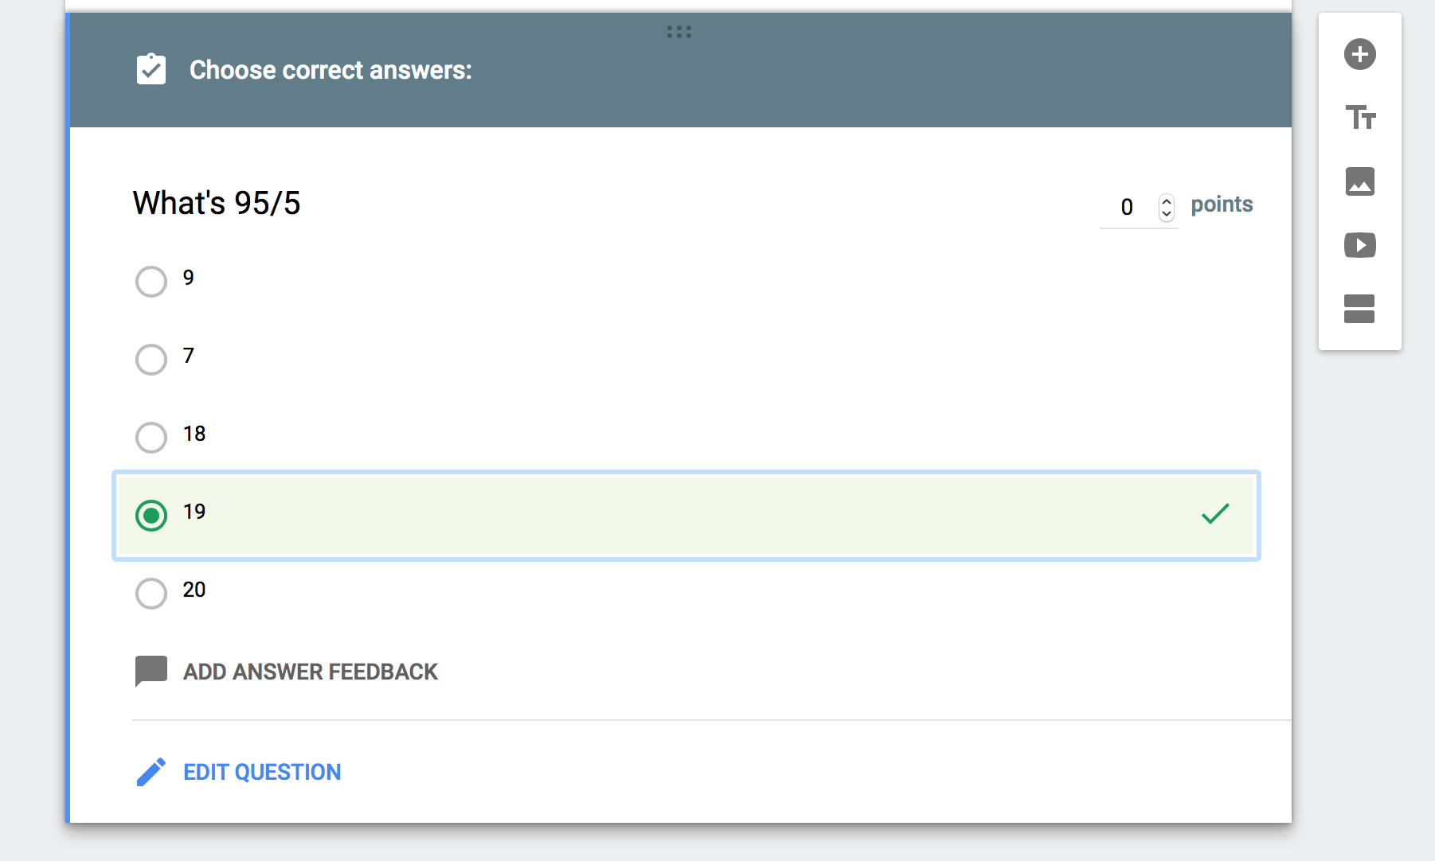Click the Choose correct answers header text
Image resolution: width=1435 pixels, height=861 pixels.
pyautogui.click(x=330, y=70)
